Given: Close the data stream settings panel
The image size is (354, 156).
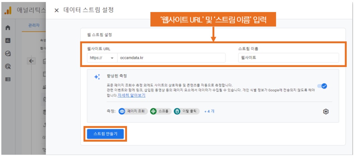Looking at the screenshot, I should point(57,10).
